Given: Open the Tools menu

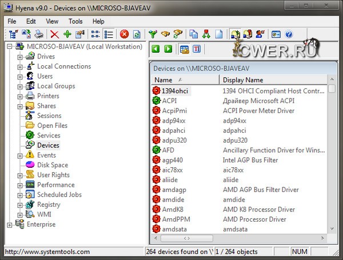Looking at the screenshot, I should (75, 21).
